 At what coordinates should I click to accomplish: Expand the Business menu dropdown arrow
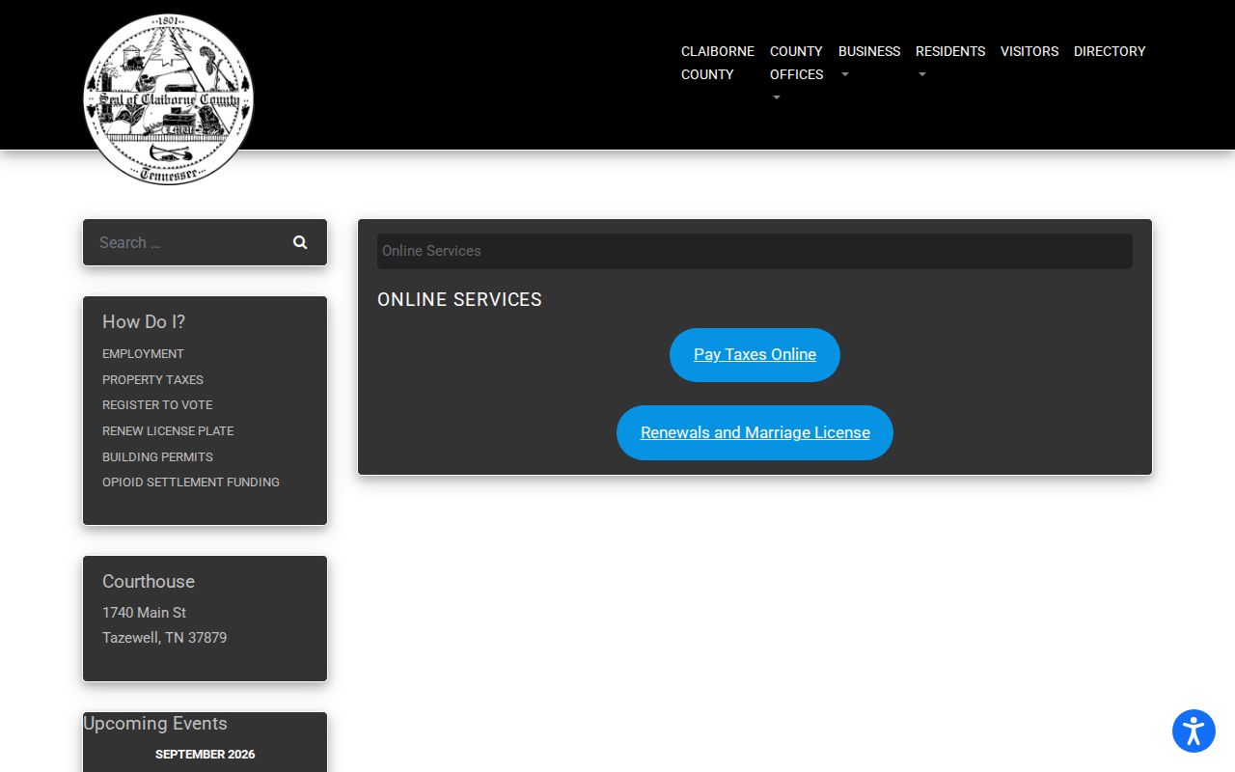click(x=845, y=74)
